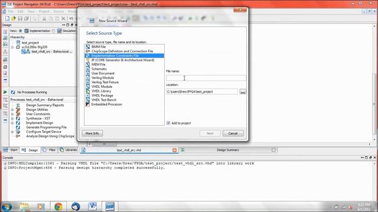Image resolution: width=378 pixels, height=212 pixels.
Task: Select IP (CORE Generator & Architecture Wizard)
Action: pos(123,60)
